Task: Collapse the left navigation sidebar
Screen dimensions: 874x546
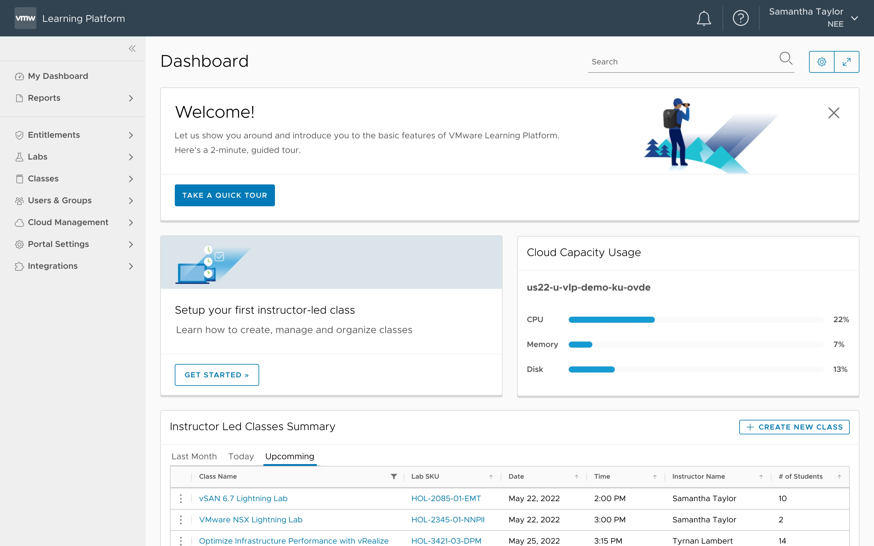Action: 132,49
